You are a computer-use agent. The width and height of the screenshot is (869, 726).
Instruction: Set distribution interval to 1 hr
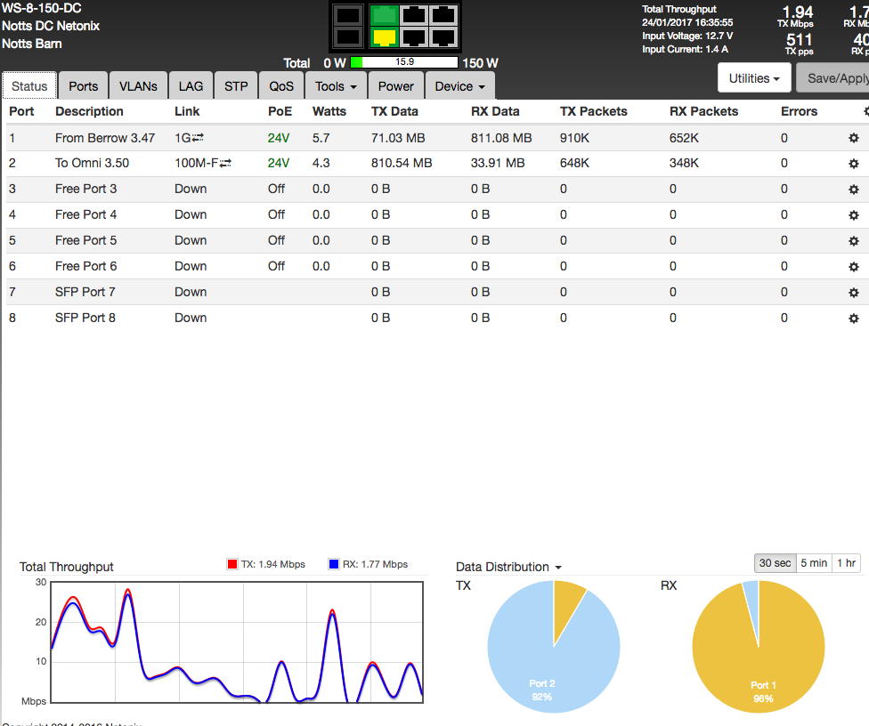click(847, 563)
